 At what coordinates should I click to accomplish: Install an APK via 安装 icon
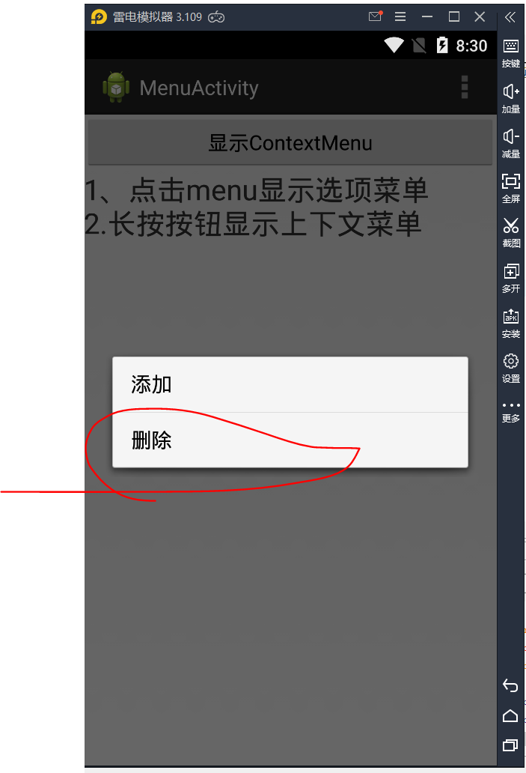tap(511, 324)
